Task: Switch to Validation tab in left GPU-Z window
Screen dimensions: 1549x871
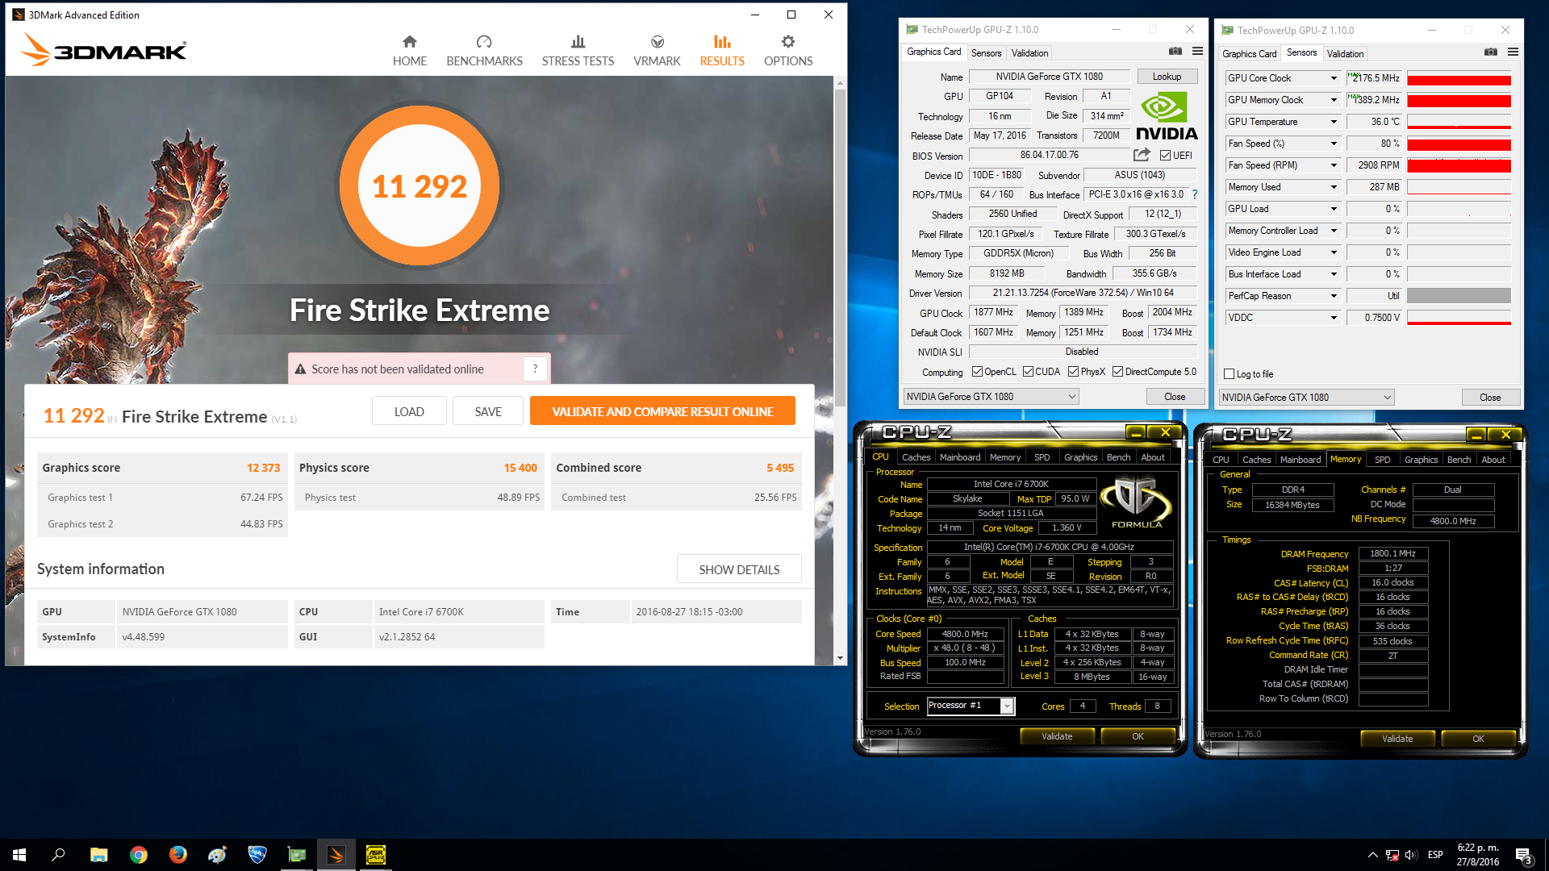Action: pyautogui.click(x=1029, y=53)
